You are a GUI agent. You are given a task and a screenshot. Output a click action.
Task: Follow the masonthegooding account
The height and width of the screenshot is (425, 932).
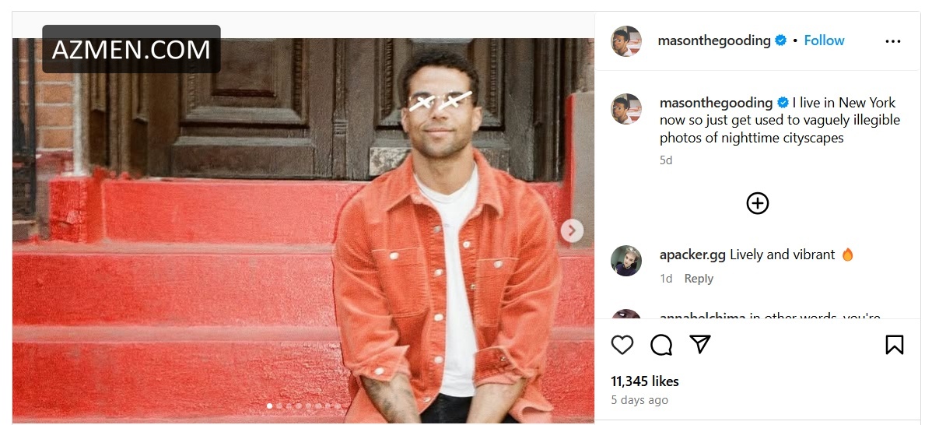pos(824,40)
